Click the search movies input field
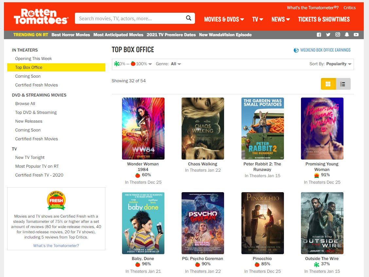The height and width of the screenshot is (277, 369). (x=131, y=18)
